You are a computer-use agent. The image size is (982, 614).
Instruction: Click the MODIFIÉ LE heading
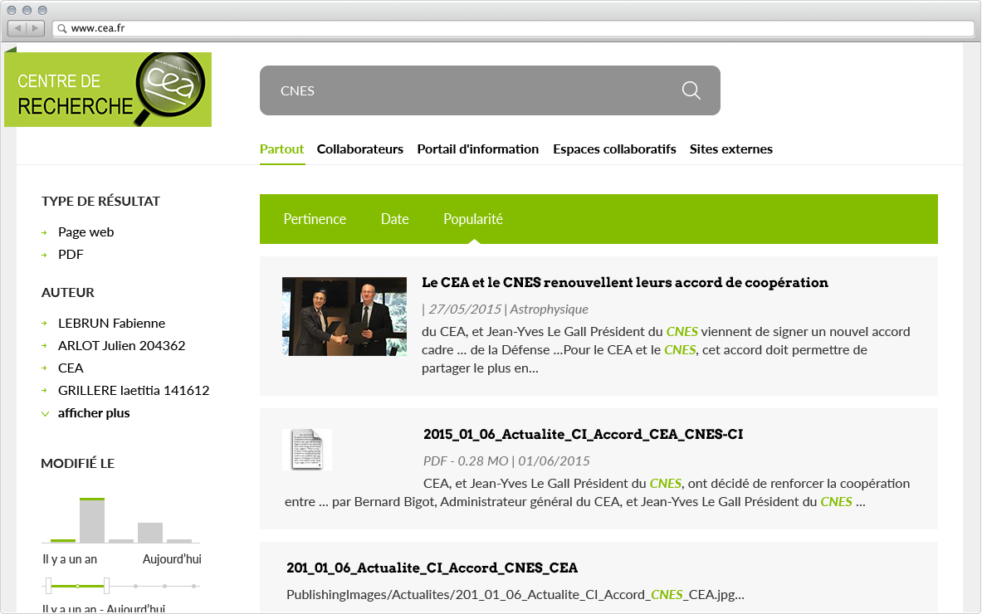pos(78,464)
